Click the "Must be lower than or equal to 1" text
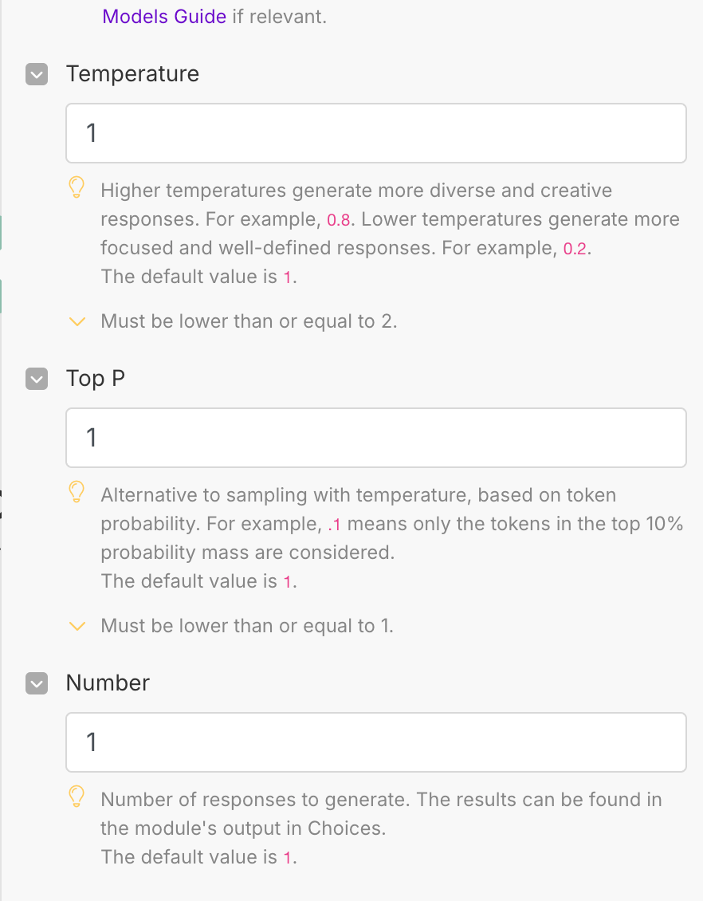The image size is (703, 901). (x=247, y=626)
